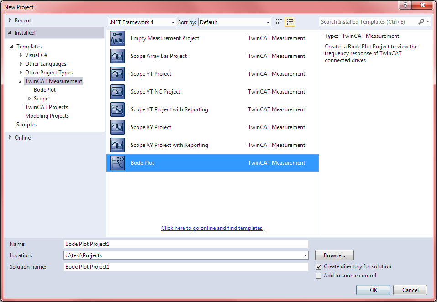Click the Bode Plot template icon
This screenshot has height=302, width=437.
click(x=117, y=163)
